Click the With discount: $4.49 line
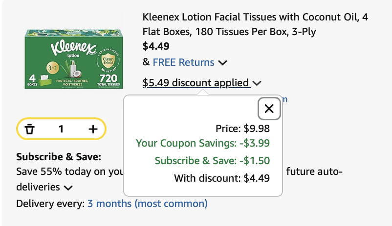Screen dimensions: 392x226 tap(222, 178)
